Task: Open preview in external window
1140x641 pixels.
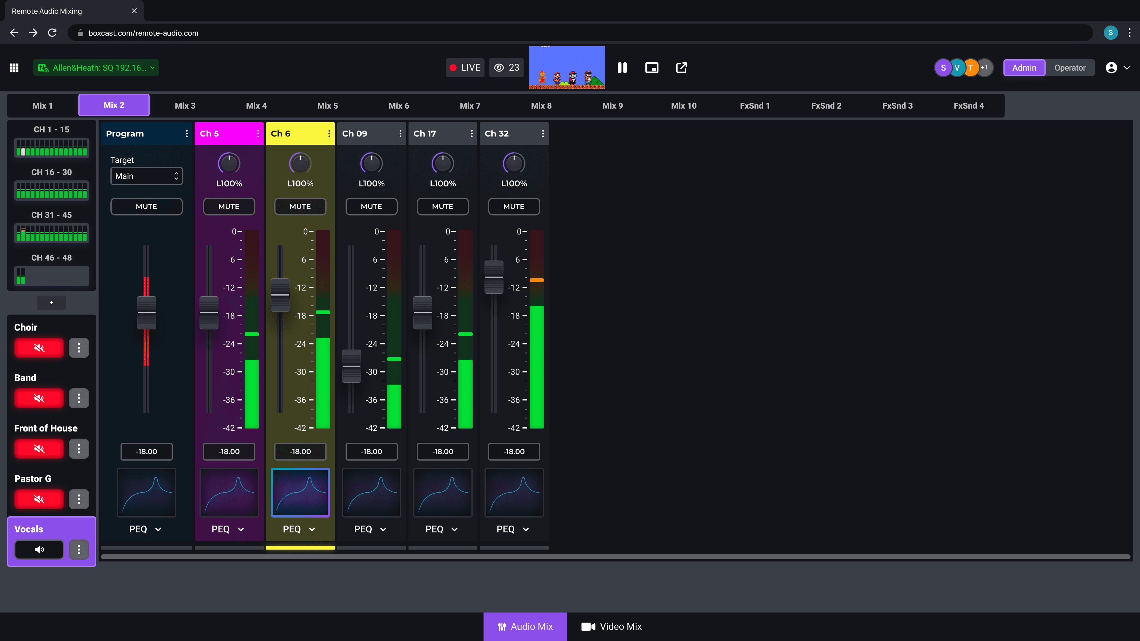Action: 682,68
